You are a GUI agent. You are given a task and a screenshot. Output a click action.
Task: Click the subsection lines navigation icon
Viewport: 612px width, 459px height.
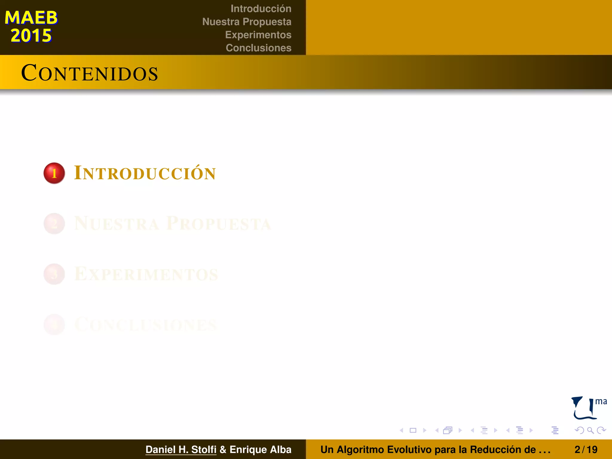(484, 430)
